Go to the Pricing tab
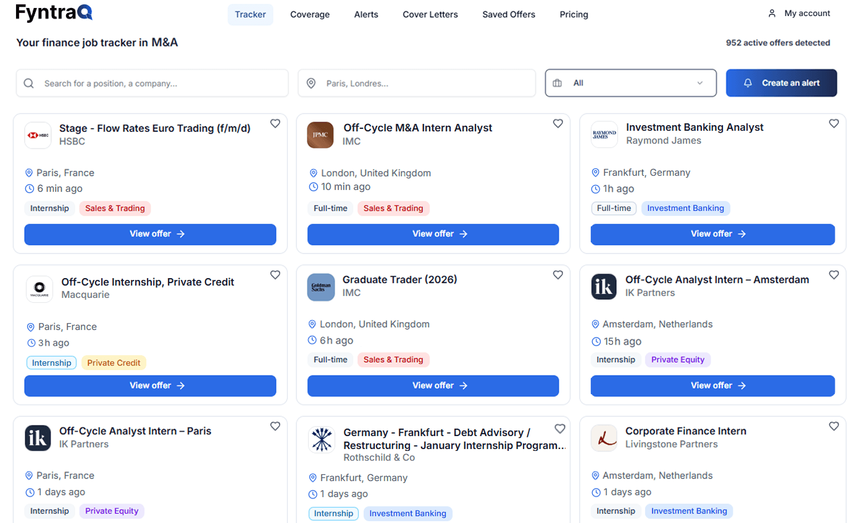 (574, 14)
